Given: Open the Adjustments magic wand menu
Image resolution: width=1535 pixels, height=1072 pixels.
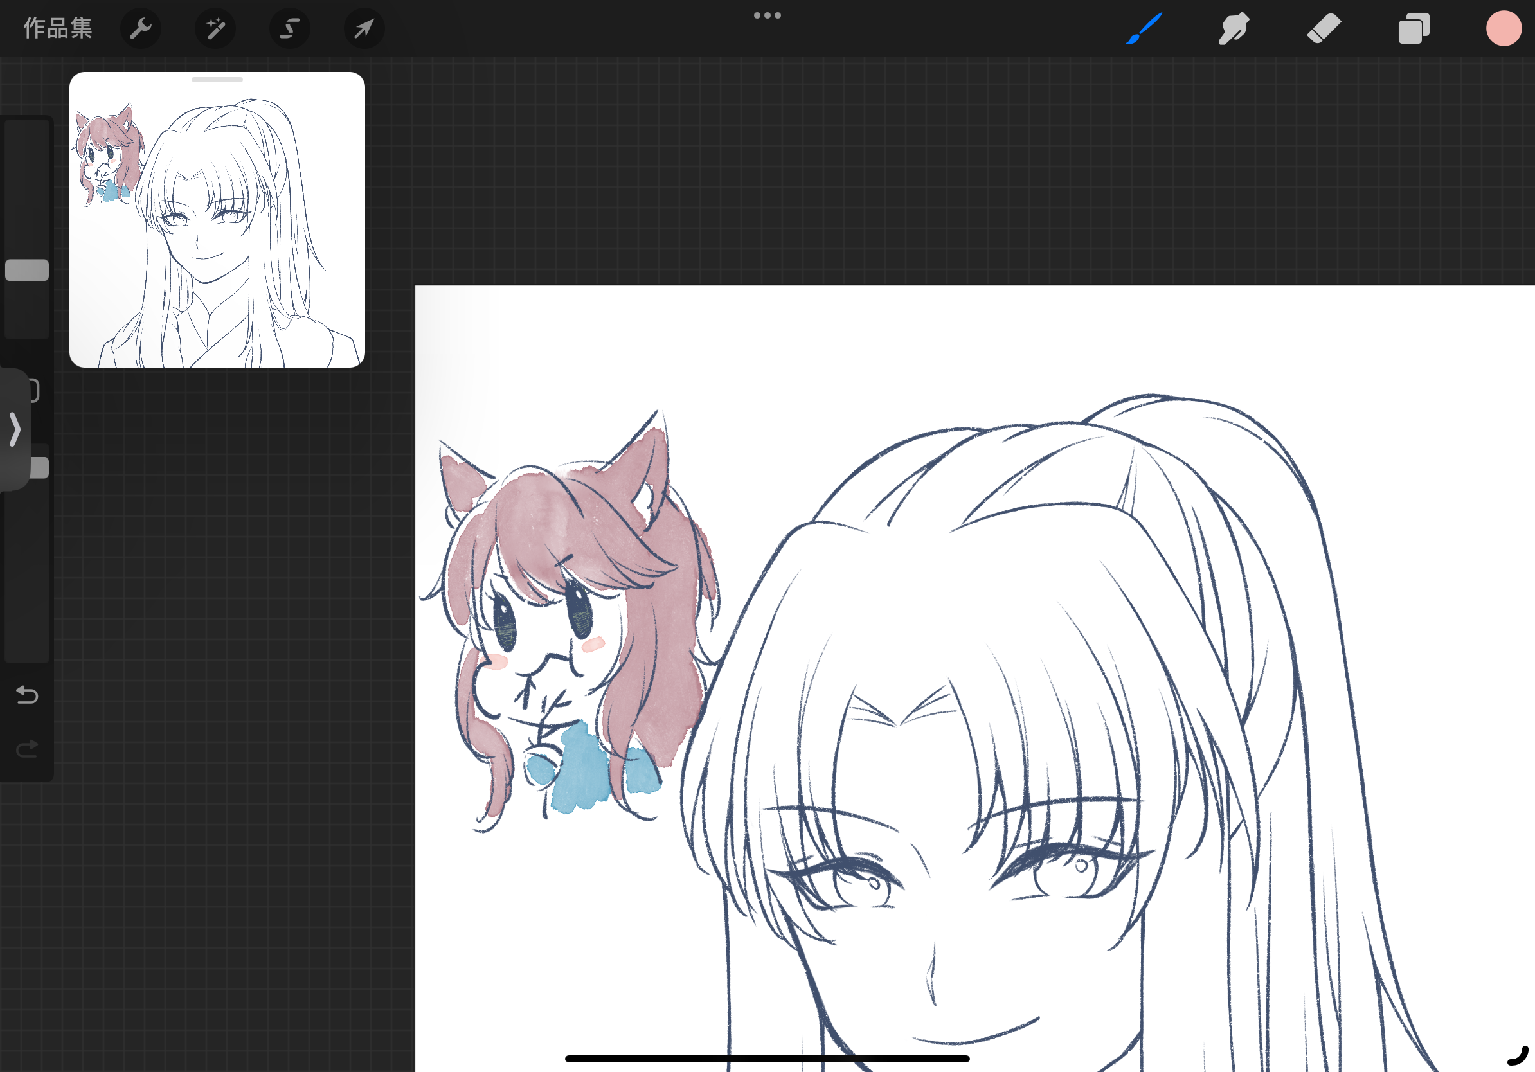Looking at the screenshot, I should click(215, 29).
